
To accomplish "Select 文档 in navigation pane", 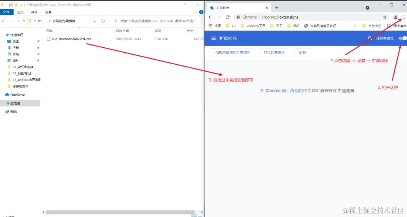I will point(14,54).
